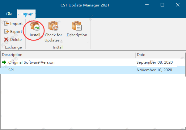Switch to the Home ribbon tab
The image size is (186, 130).
pos(27,14)
